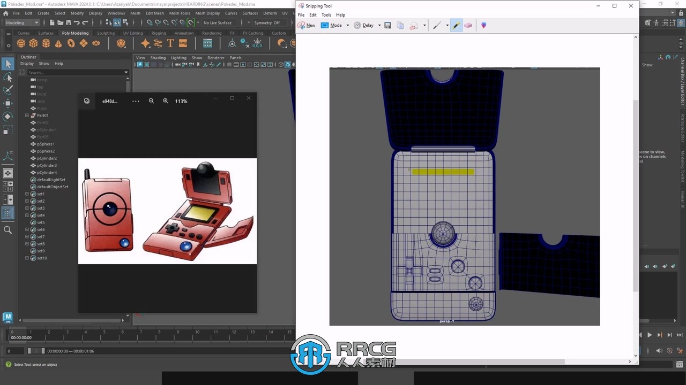Toggle select by hierarchy mode
Screen dimensions: 686x385
[109, 22]
